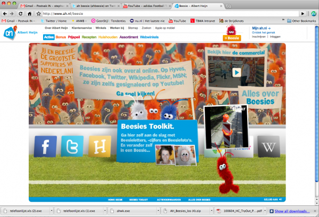Switch to the YouTube adidas Football tab
Viewport: 319px width, 217px height.
click(x=147, y=6)
